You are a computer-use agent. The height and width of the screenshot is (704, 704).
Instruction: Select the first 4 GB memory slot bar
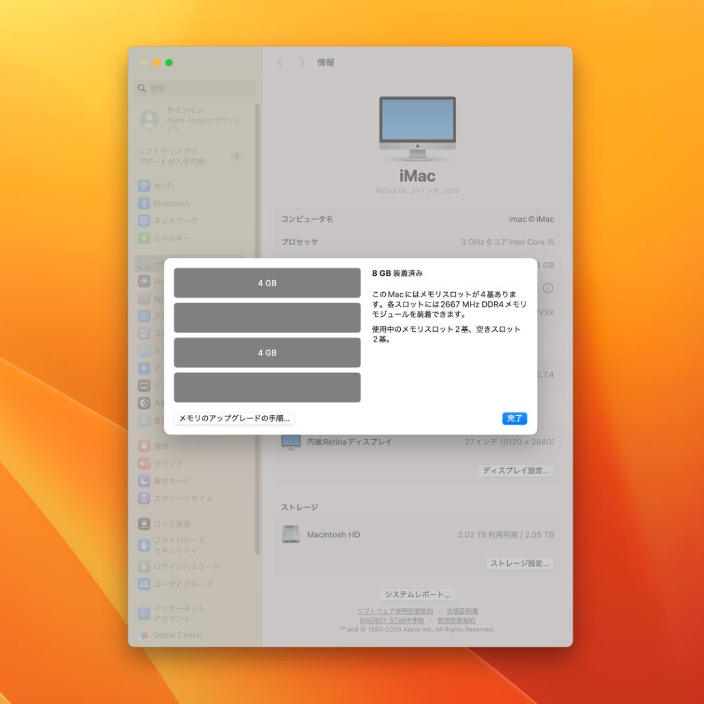267,283
